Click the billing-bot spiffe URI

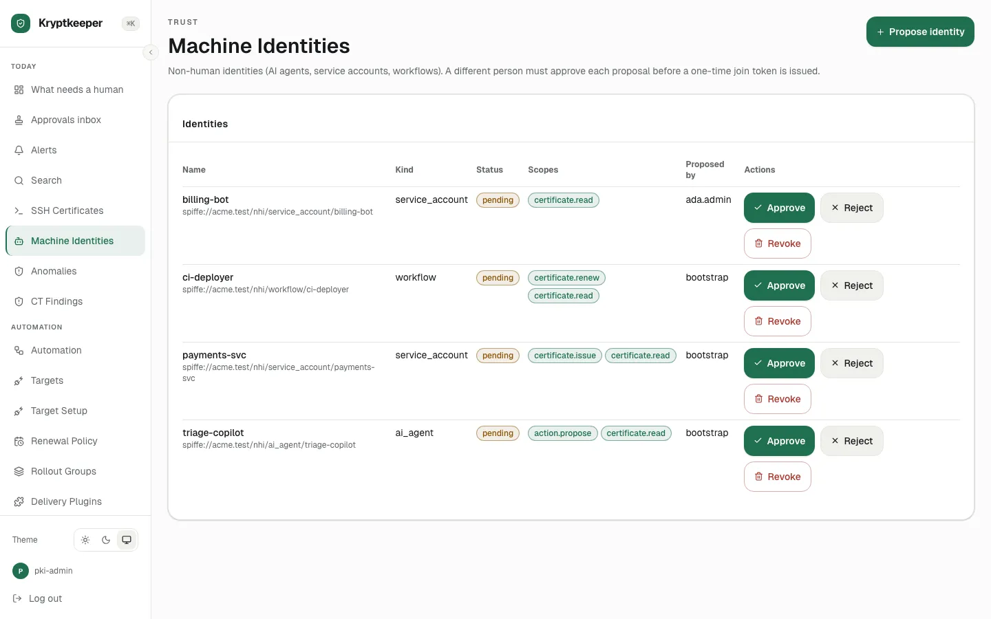coord(277,212)
